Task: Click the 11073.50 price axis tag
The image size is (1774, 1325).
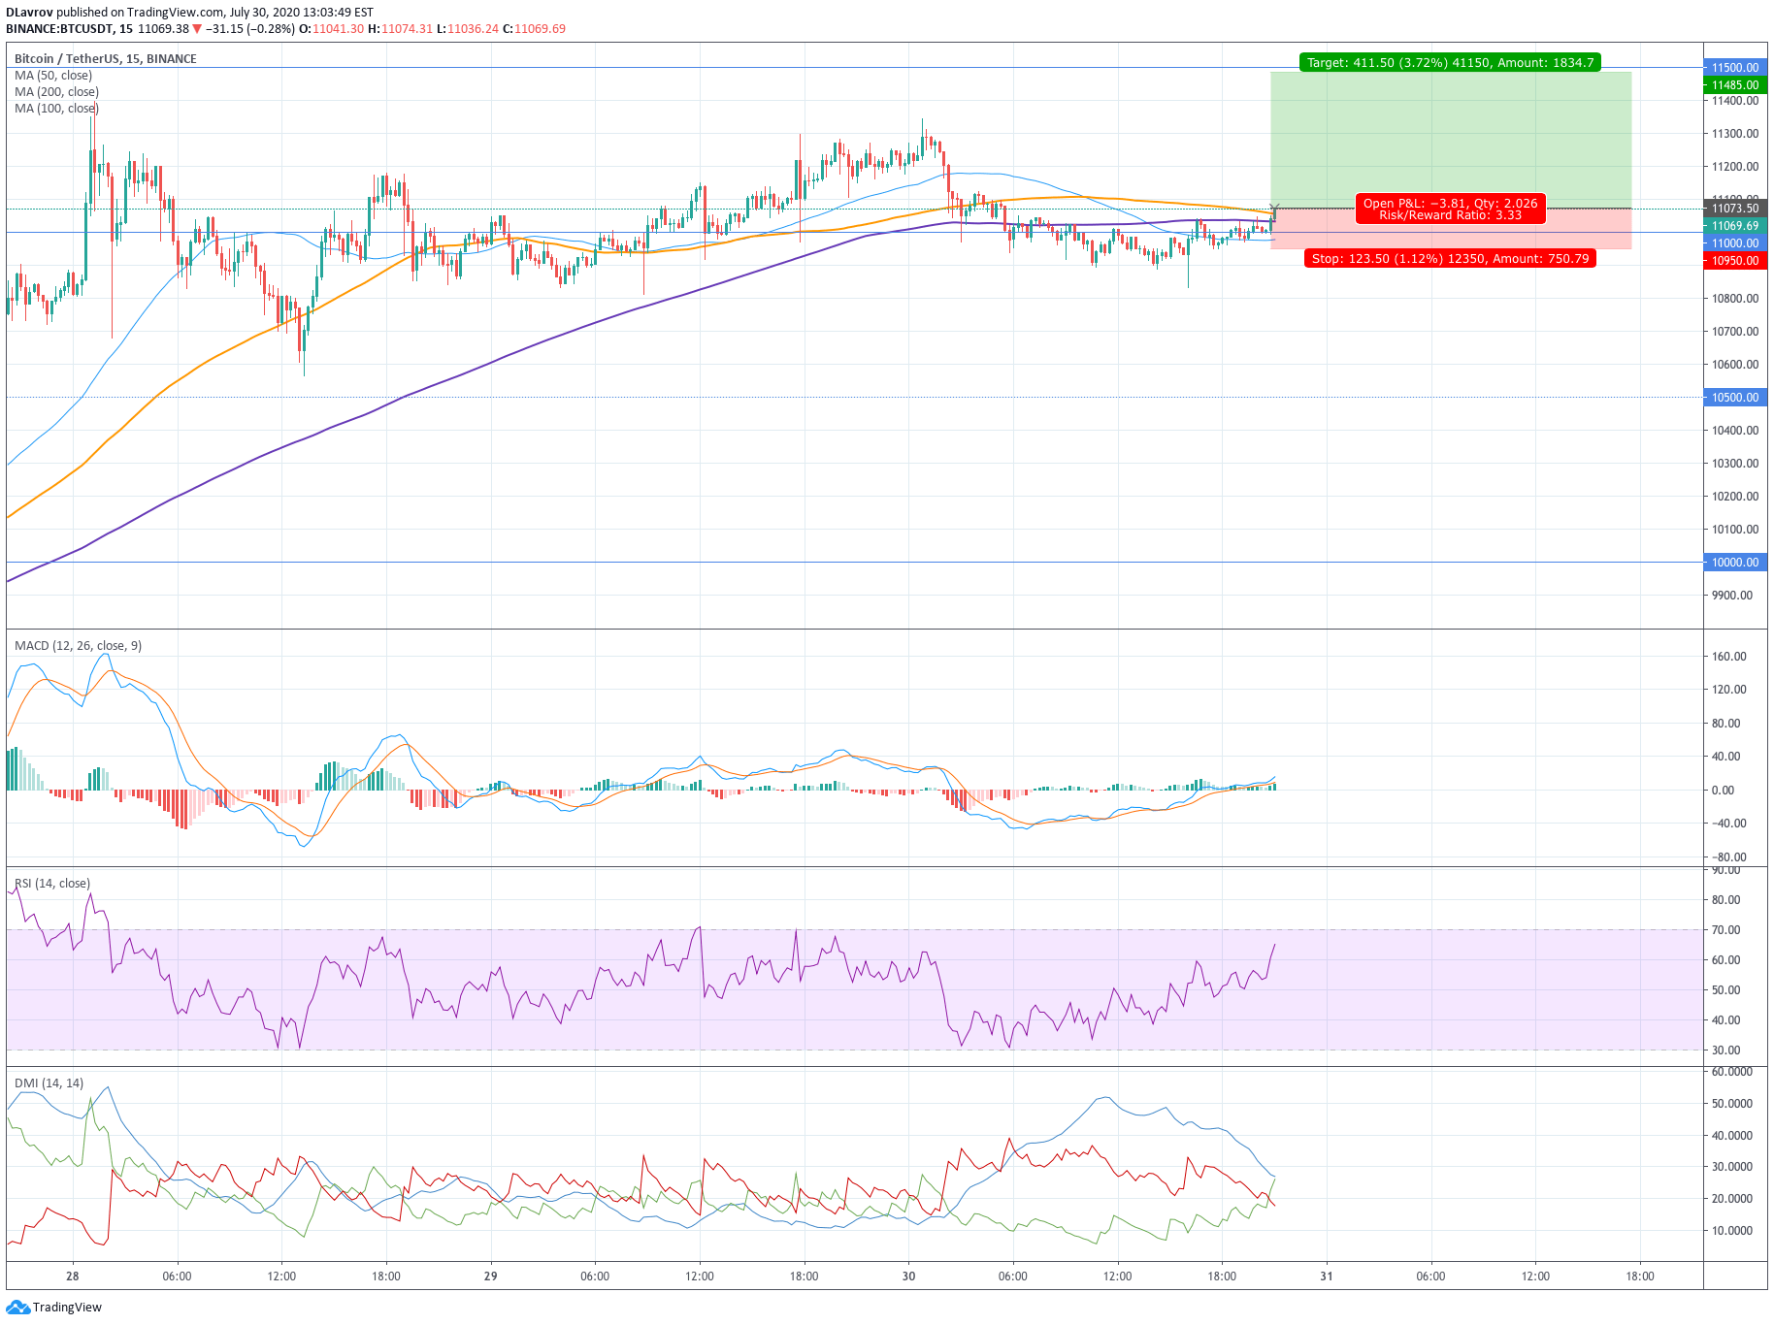Action: click(x=1735, y=209)
